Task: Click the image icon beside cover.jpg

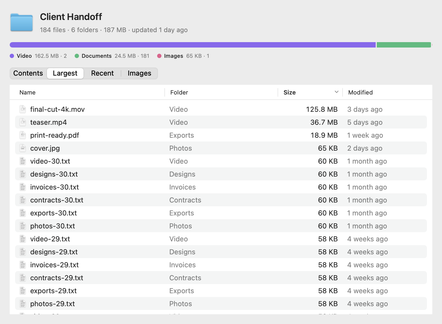Action: [23, 148]
